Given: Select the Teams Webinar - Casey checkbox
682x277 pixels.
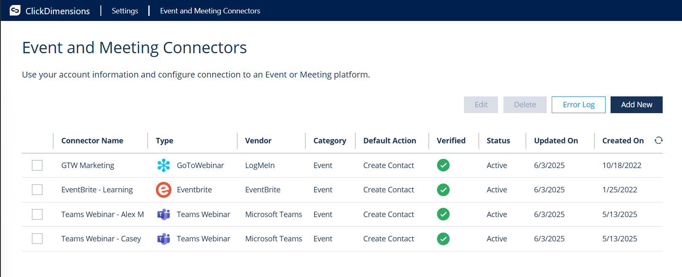Looking at the screenshot, I should (37, 239).
